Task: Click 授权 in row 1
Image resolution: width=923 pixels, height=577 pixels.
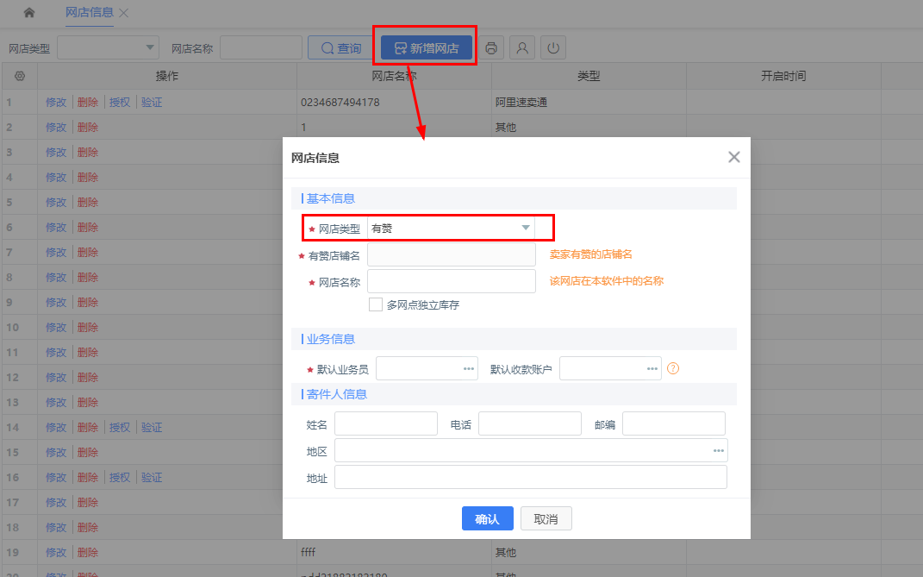Action: coord(120,102)
